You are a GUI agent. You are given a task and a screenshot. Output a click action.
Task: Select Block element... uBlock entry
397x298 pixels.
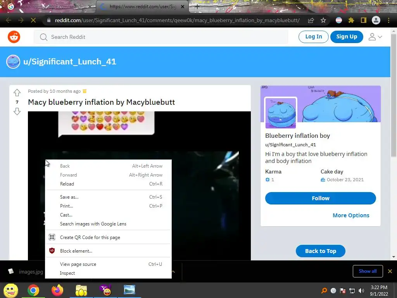[x=109, y=251]
